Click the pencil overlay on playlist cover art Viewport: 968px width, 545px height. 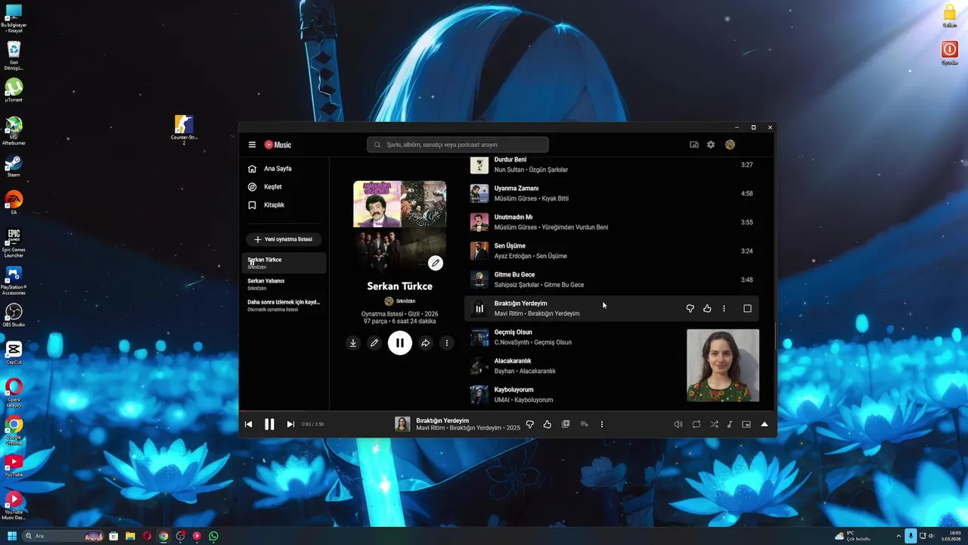(435, 263)
